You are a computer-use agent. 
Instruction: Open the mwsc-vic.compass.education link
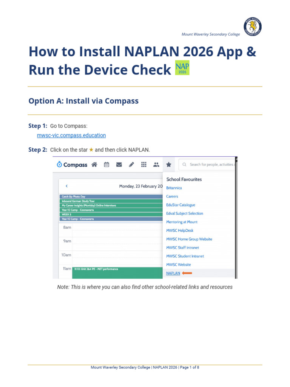point(71,135)
